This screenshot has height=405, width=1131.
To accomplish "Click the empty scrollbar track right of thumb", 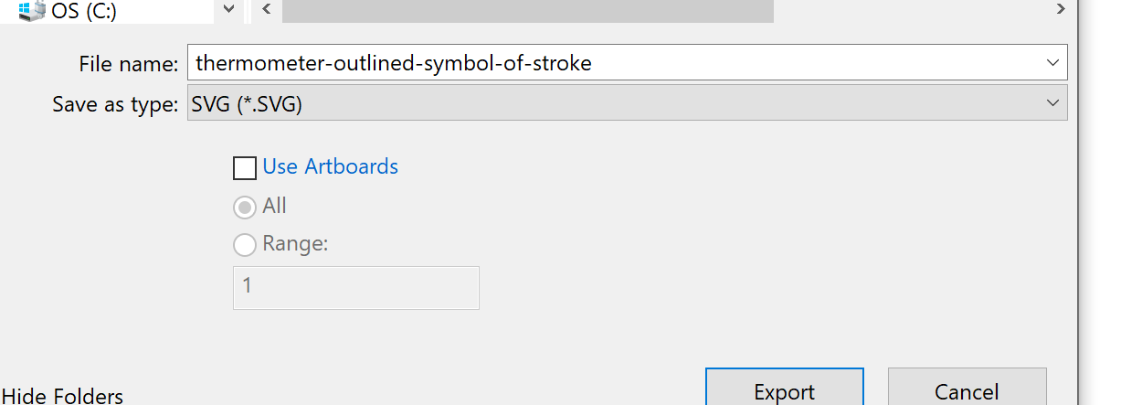I will [912, 9].
